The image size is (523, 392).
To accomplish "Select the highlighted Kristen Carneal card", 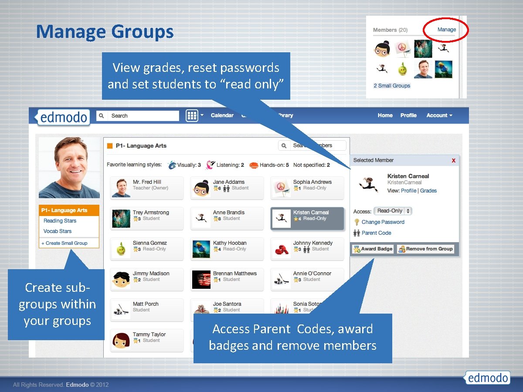I will tap(307, 219).
